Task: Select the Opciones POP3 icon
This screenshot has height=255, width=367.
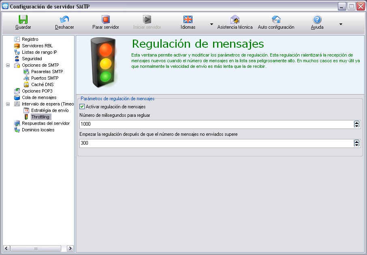Action: [x=17, y=91]
